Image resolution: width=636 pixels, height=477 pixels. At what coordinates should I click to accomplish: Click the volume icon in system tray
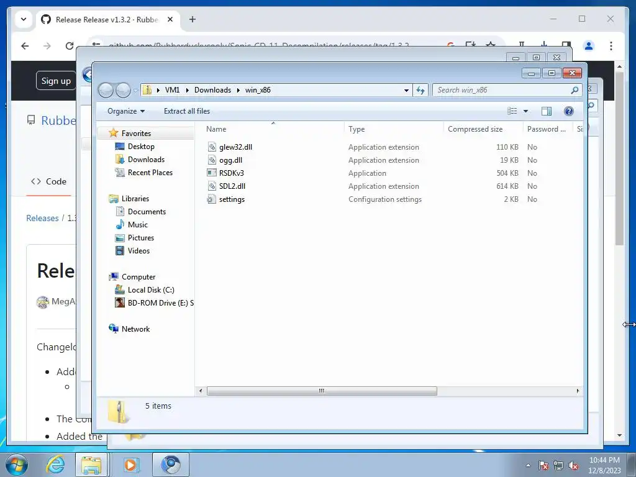573,466
